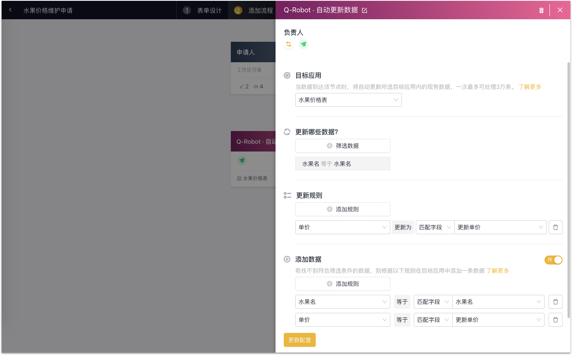Image resolution: width=572 pixels, height=355 pixels.
Task: Delete the Q-Robot node via header trash icon
Action: (541, 10)
